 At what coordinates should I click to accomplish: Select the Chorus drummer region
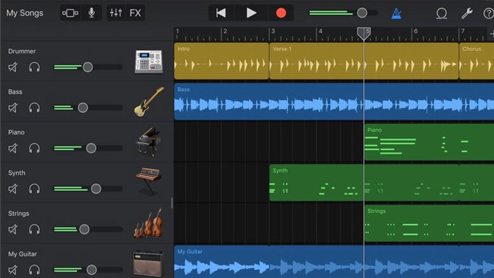[x=477, y=61]
